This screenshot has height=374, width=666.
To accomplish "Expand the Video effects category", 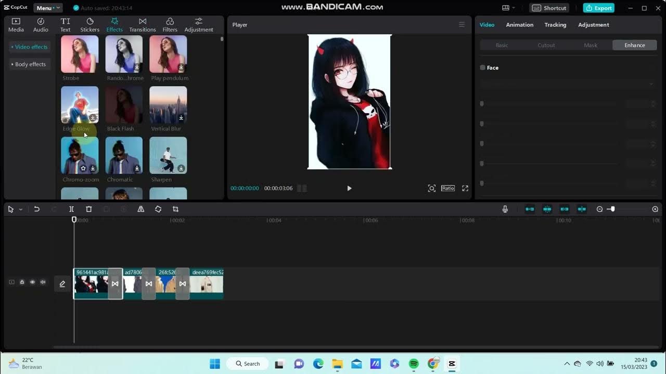I will point(30,47).
